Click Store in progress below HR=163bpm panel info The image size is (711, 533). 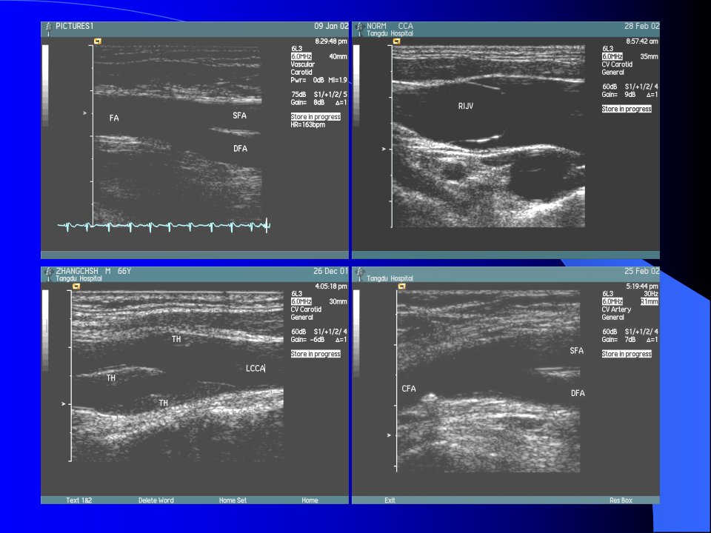click(x=316, y=116)
